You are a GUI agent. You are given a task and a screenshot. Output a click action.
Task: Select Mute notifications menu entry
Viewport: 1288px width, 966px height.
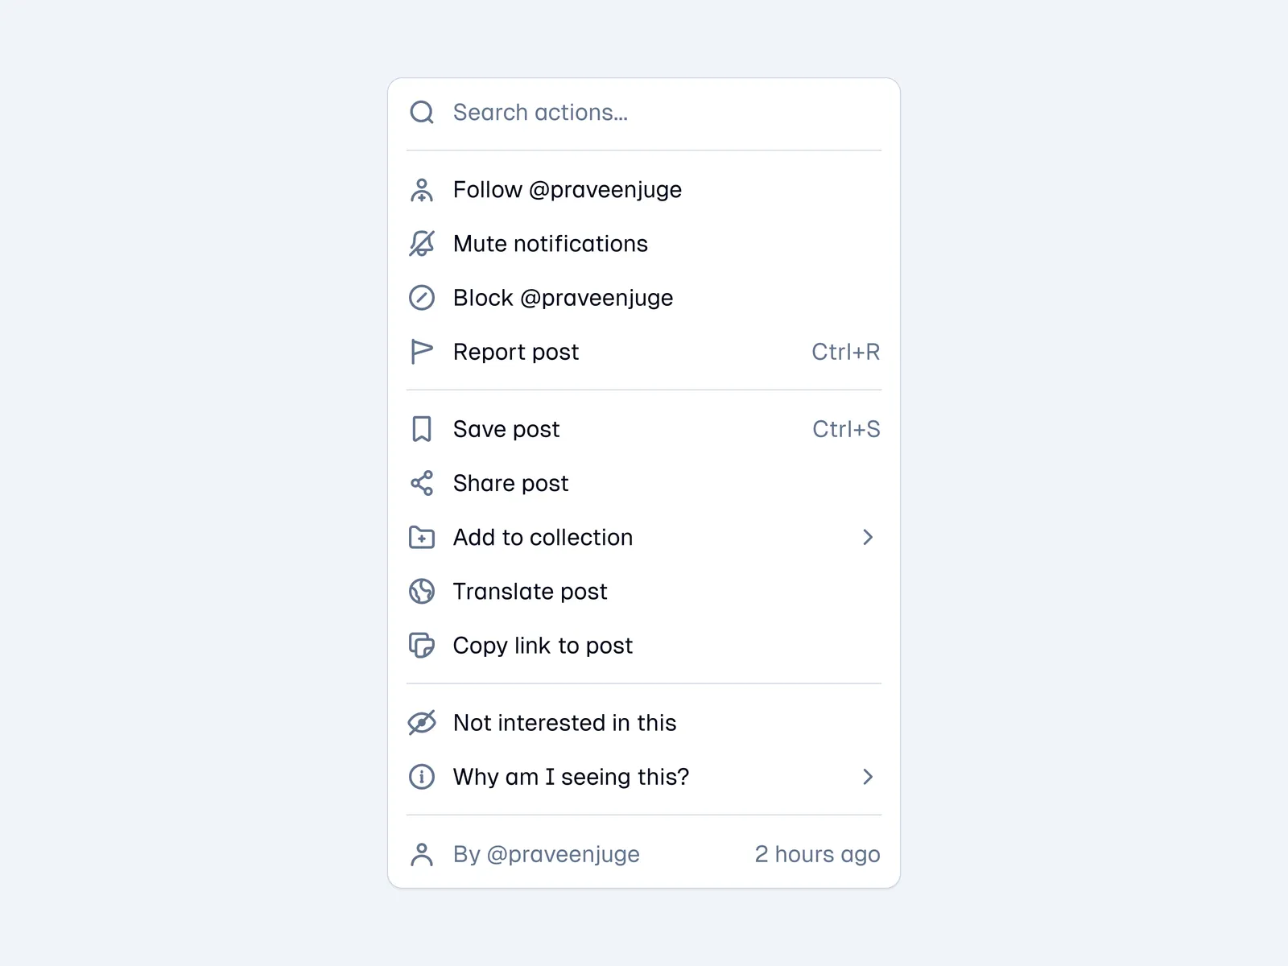(x=551, y=244)
